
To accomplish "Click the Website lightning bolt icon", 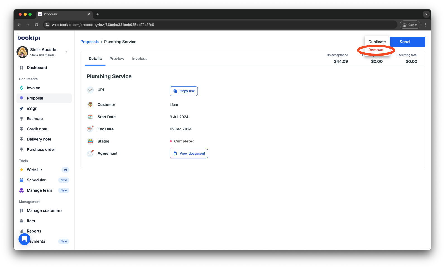I will 21,170.
